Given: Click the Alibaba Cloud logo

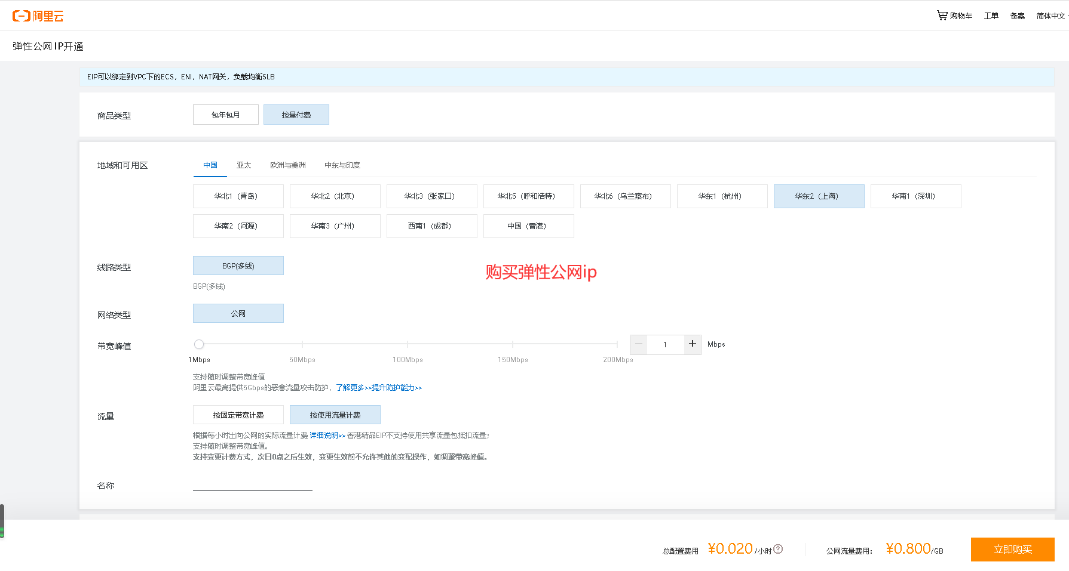Looking at the screenshot, I should [38, 16].
